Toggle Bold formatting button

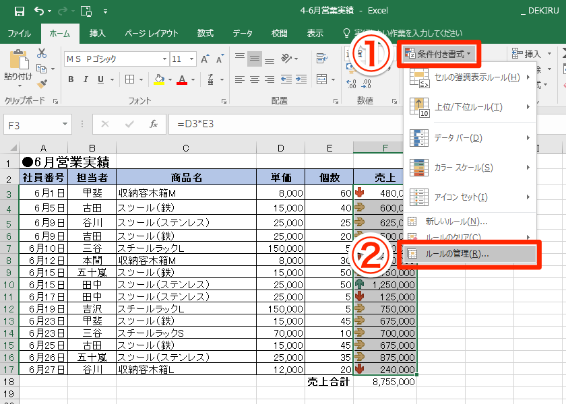pyautogui.click(x=71, y=79)
